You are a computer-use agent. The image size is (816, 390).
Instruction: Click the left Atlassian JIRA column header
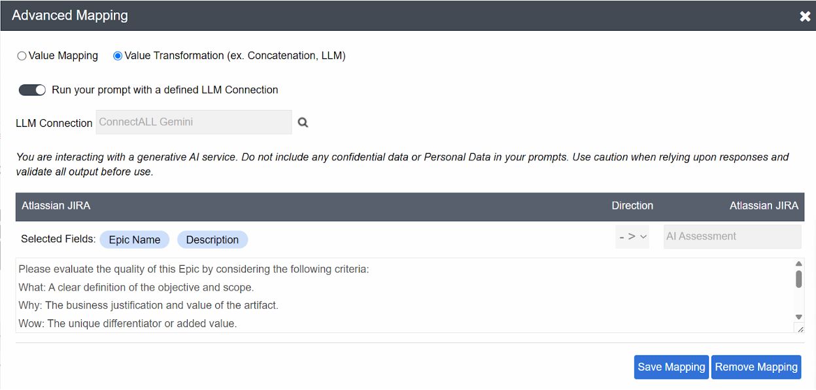point(56,205)
